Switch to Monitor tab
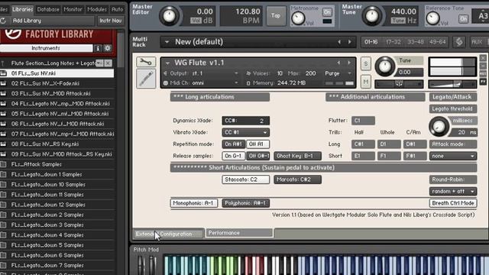Viewport: 489px width, 275px height. pos(73,9)
